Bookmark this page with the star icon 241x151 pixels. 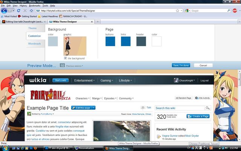(177, 11)
